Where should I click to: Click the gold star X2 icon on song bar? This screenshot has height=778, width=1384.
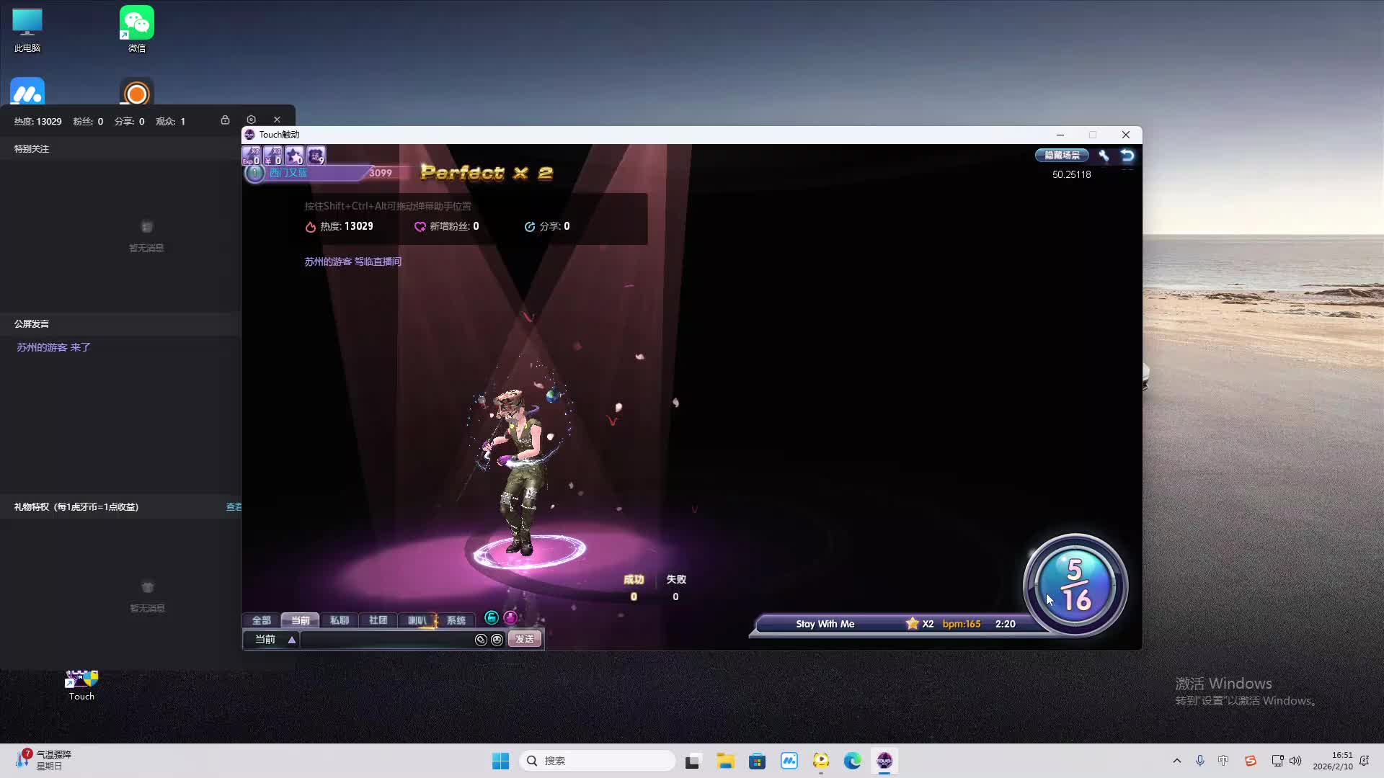[x=913, y=624]
